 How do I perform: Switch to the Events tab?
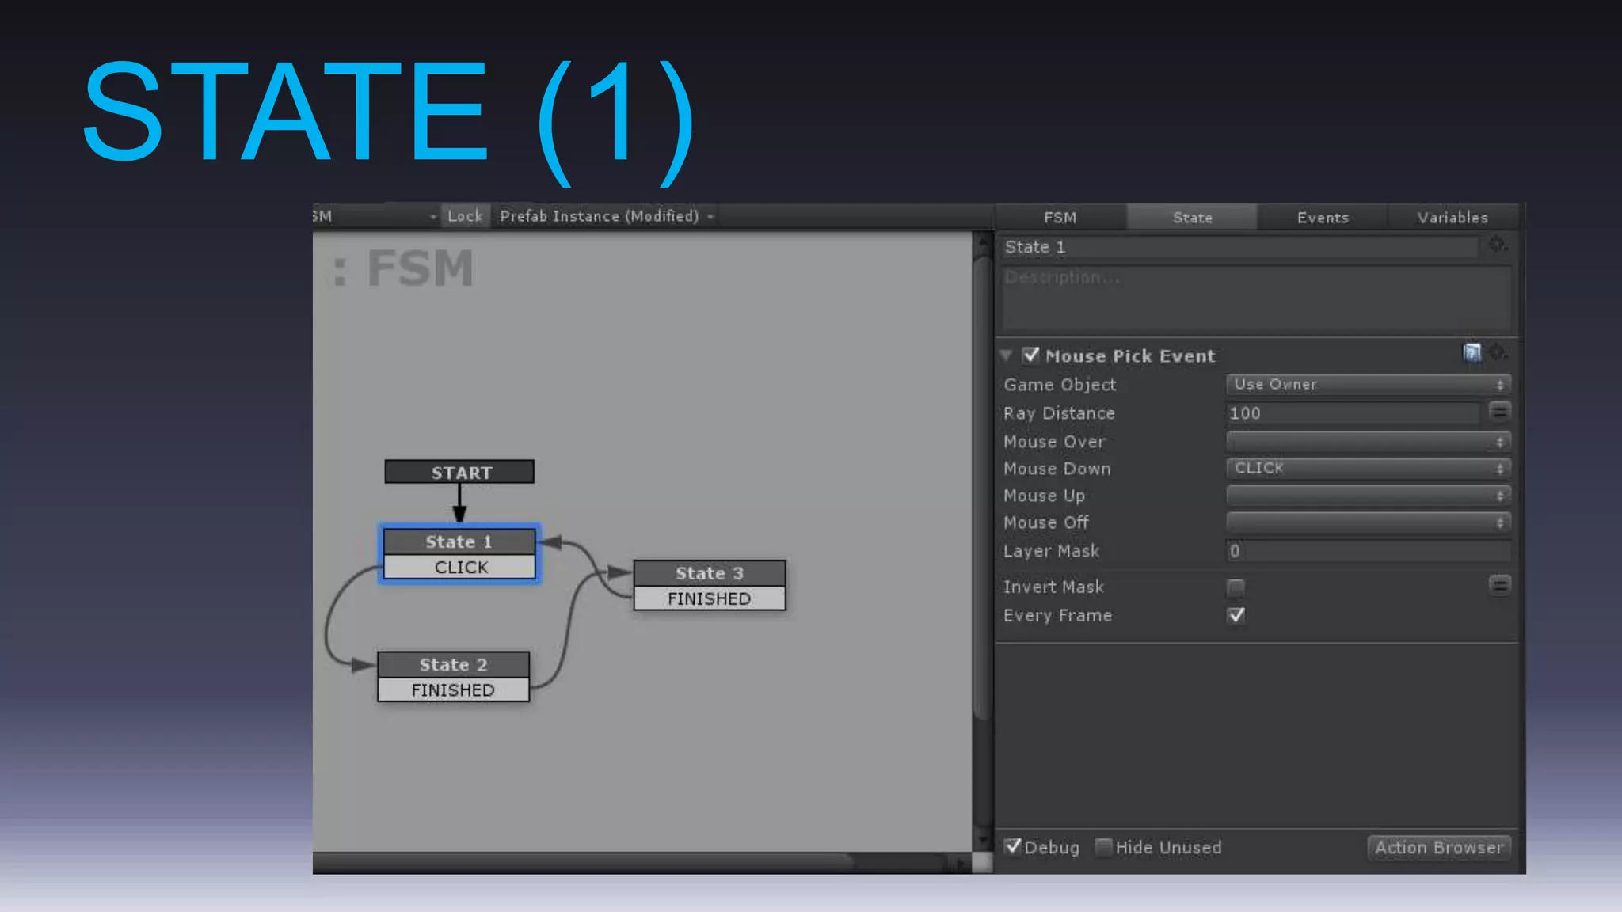coord(1322,218)
